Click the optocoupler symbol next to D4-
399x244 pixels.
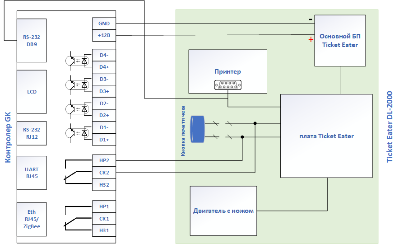[x=78, y=61]
